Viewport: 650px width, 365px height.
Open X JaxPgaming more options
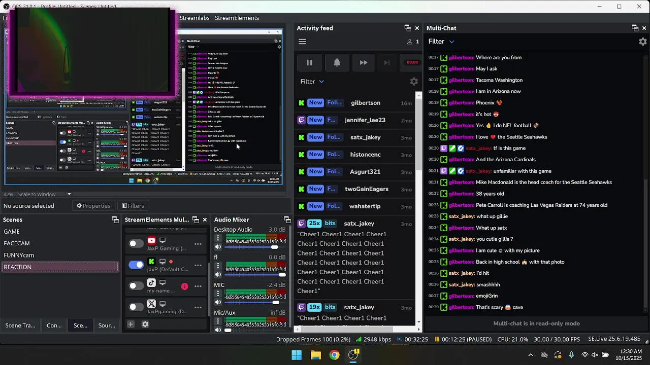point(198,307)
